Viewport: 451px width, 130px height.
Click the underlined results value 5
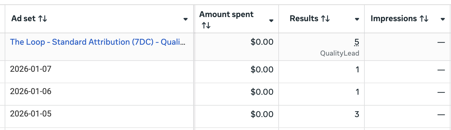(356, 42)
